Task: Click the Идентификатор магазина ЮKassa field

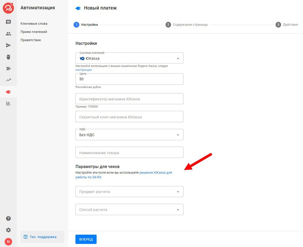Action: pyautogui.click(x=129, y=99)
